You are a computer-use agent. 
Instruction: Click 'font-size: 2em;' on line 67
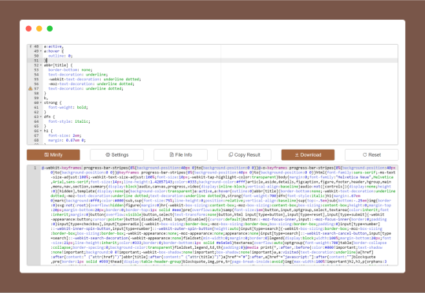click(65, 135)
